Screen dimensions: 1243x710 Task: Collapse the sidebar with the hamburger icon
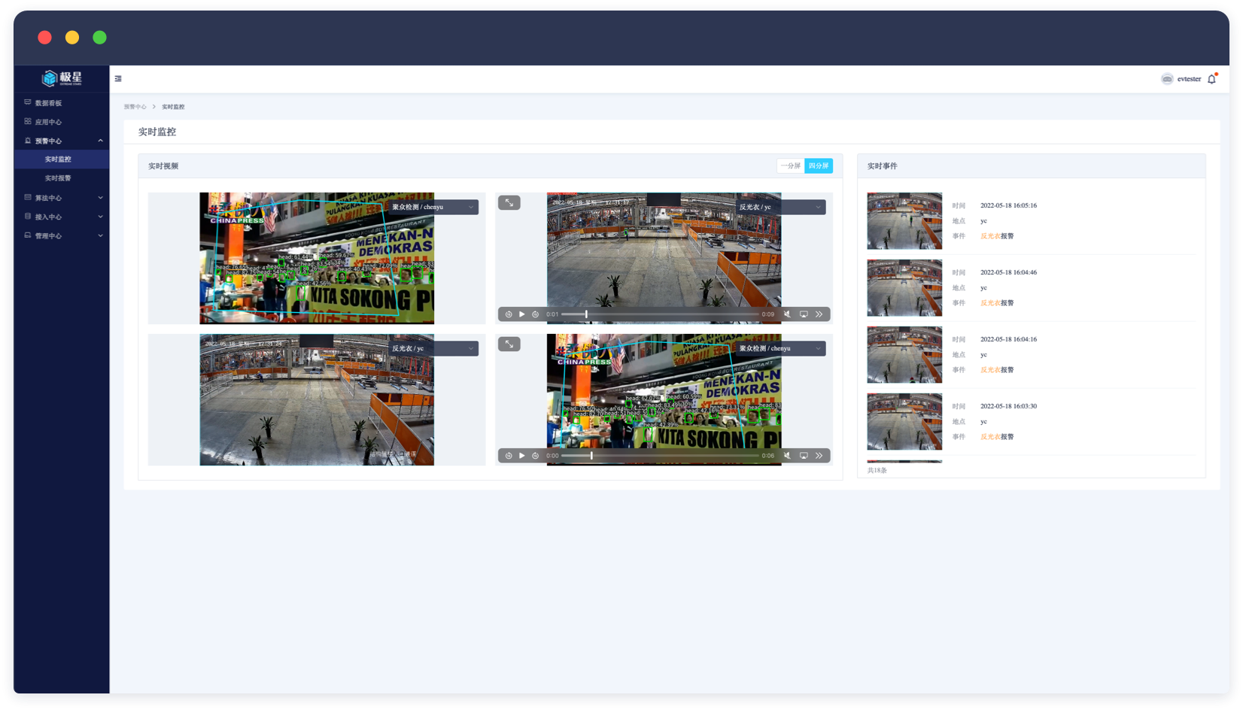(118, 78)
